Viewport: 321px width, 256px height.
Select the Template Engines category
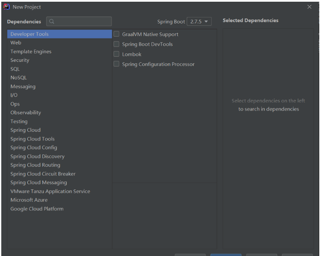[x=31, y=52]
